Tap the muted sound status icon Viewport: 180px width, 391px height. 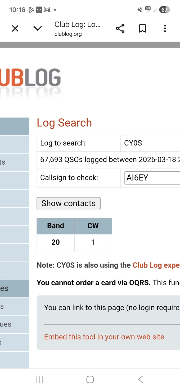(x=140, y=10)
